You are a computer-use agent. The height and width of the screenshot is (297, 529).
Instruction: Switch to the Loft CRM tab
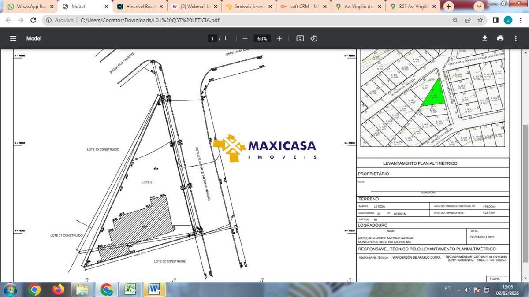click(x=304, y=7)
